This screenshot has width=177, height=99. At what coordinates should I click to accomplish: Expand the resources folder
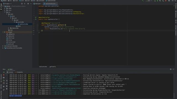point(9,28)
